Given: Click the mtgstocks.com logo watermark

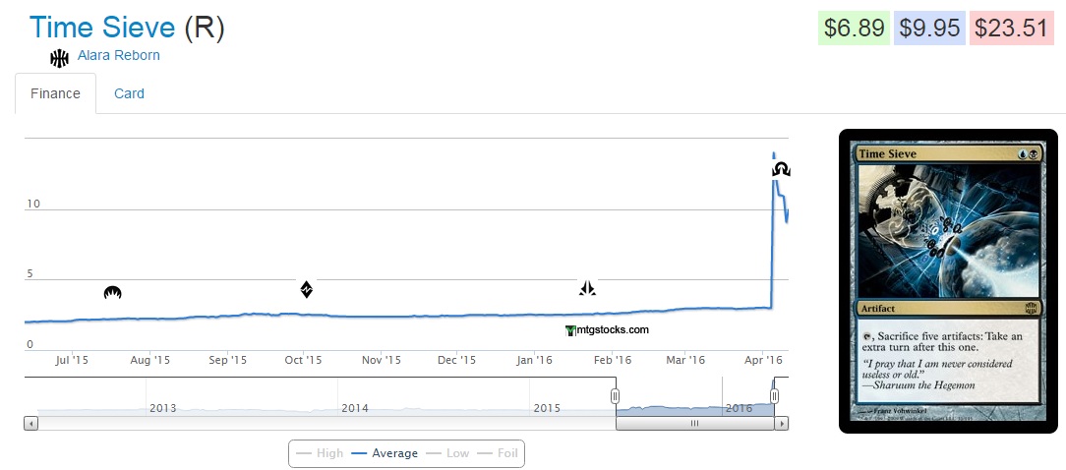Looking at the screenshot, I should [x=608, y=330].
